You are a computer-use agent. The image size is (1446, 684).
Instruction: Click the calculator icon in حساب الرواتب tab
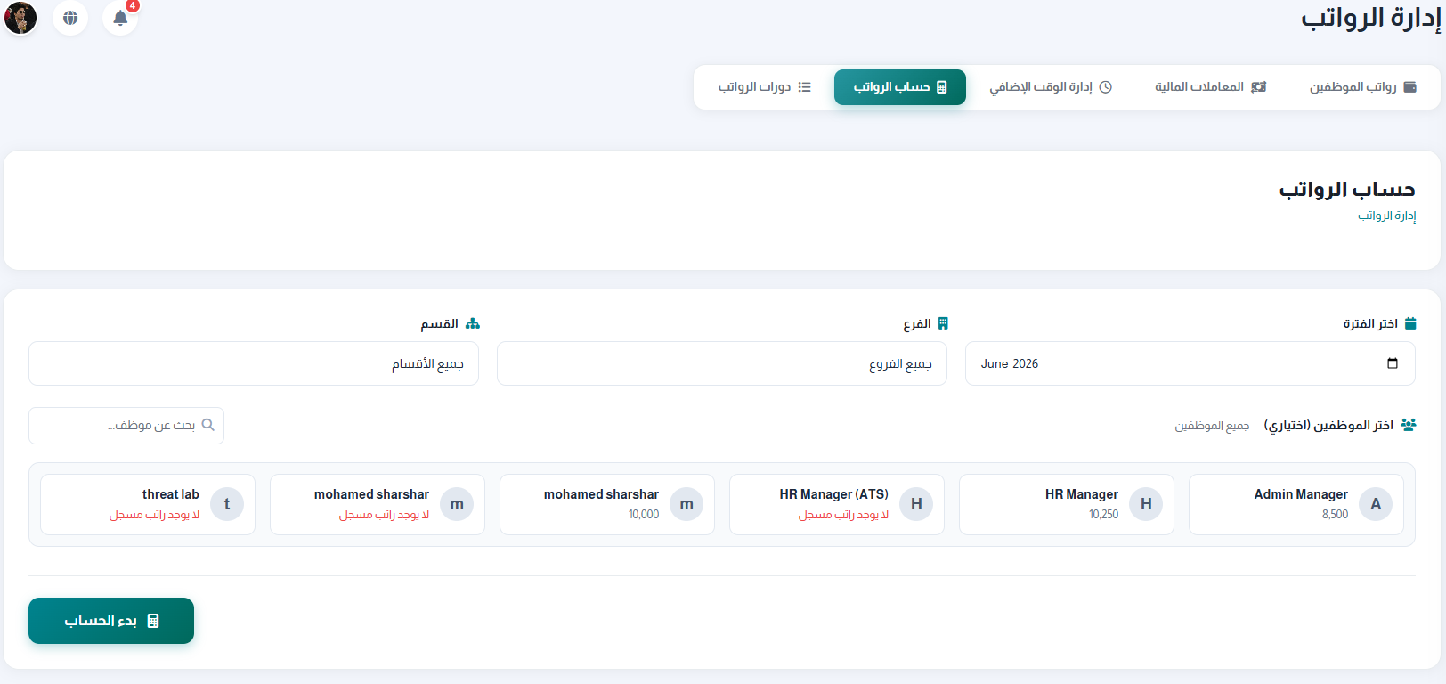[942, 87]
